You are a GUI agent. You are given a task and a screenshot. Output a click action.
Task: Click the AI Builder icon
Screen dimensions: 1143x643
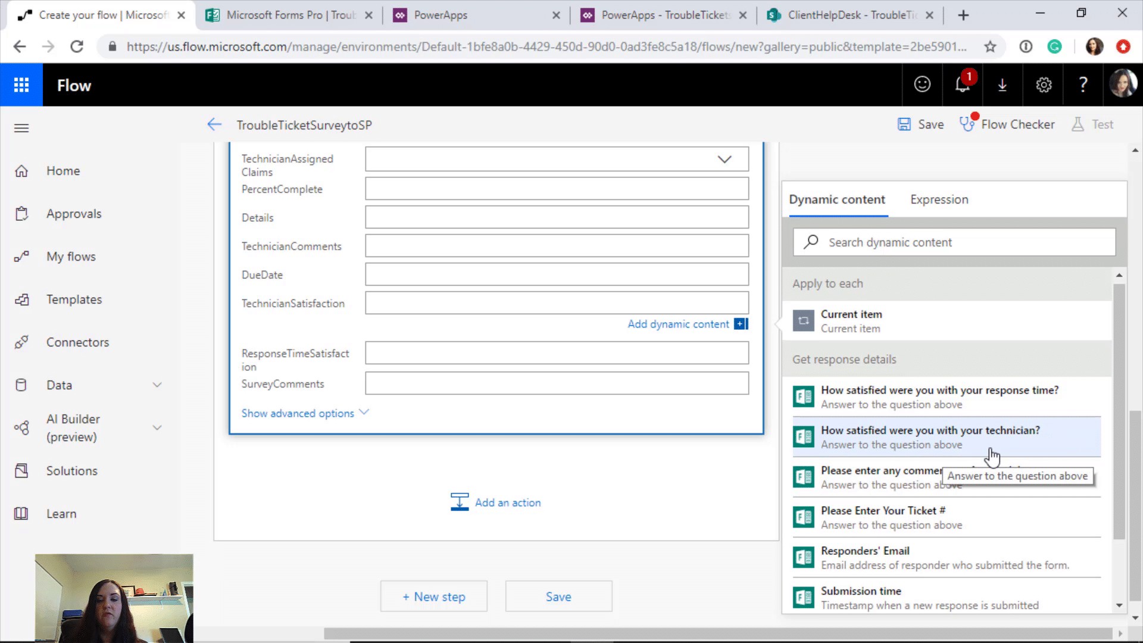tap(21, 428)
